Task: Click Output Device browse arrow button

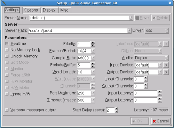Action: (x=166, y=72)
